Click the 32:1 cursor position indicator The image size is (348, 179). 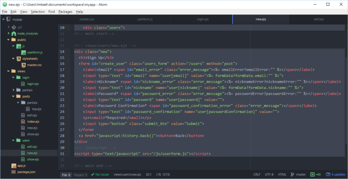pos(149,175)
